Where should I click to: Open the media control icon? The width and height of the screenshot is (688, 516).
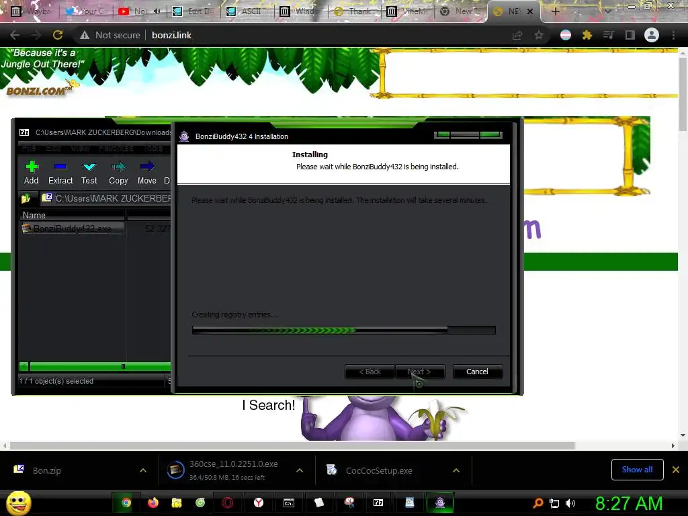click(x=609, y=35)
